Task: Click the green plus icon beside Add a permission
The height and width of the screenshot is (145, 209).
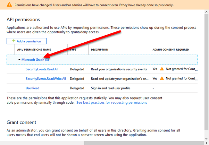Action: point(13,41)
